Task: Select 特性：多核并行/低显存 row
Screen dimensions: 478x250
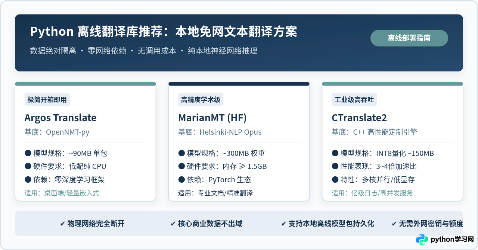Action: pos(373,180)
